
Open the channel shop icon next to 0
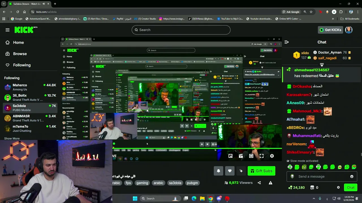tap(312, 187)
